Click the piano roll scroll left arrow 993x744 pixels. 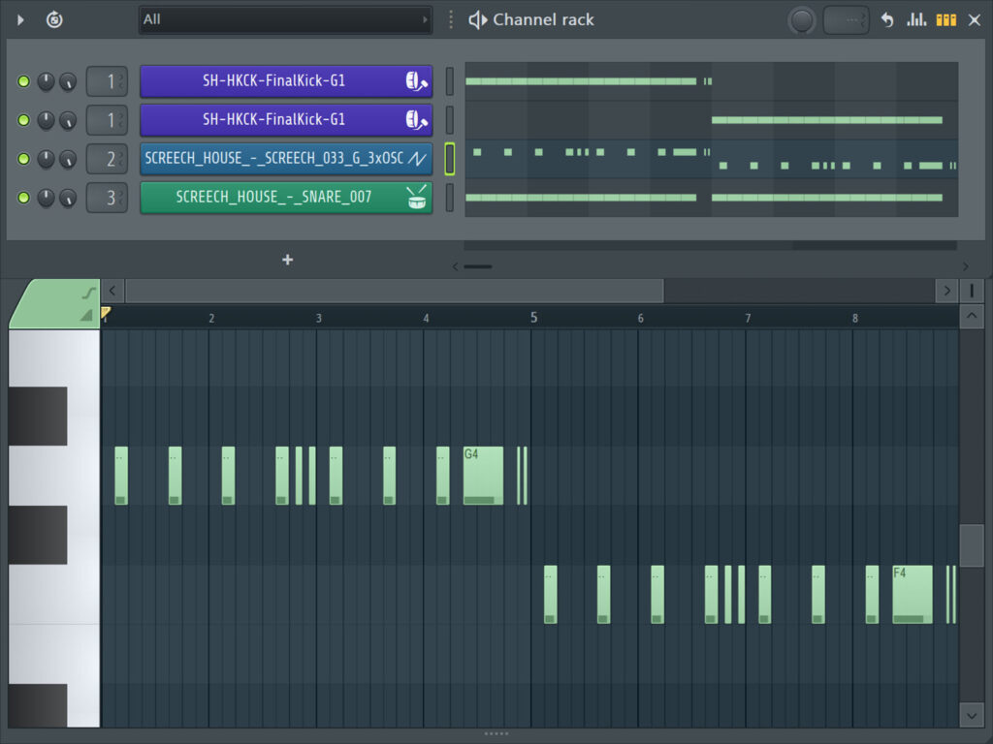click(112, 291)
